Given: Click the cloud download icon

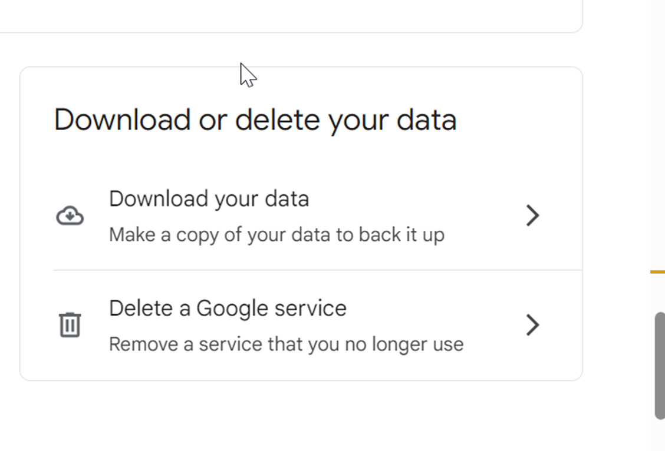Looking at the screenshot, I should 70,216.
